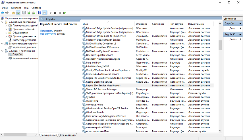Click gear icon next to SysMain

tap(84, 97)
